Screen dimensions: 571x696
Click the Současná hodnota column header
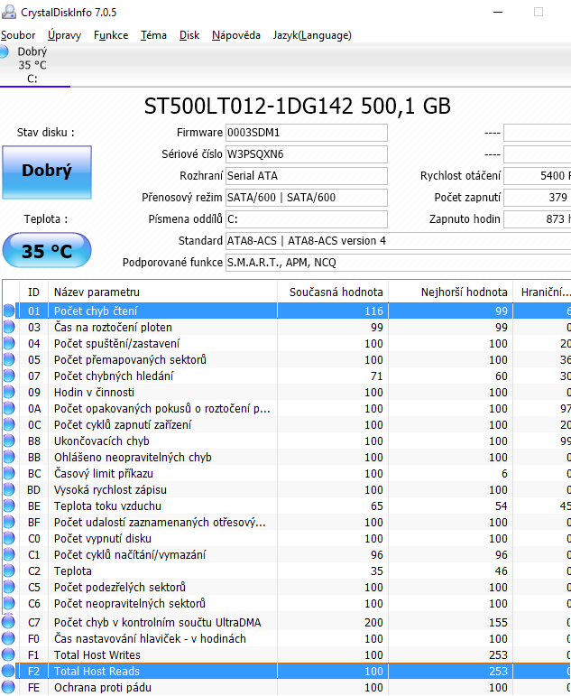pyautogui.click(x=333, y=292)
